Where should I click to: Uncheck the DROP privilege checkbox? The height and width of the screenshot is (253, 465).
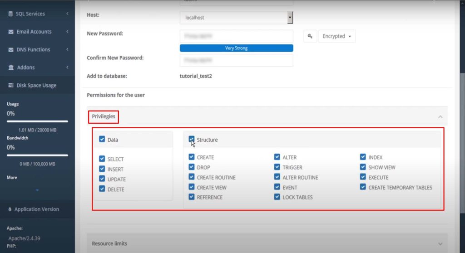192,167
